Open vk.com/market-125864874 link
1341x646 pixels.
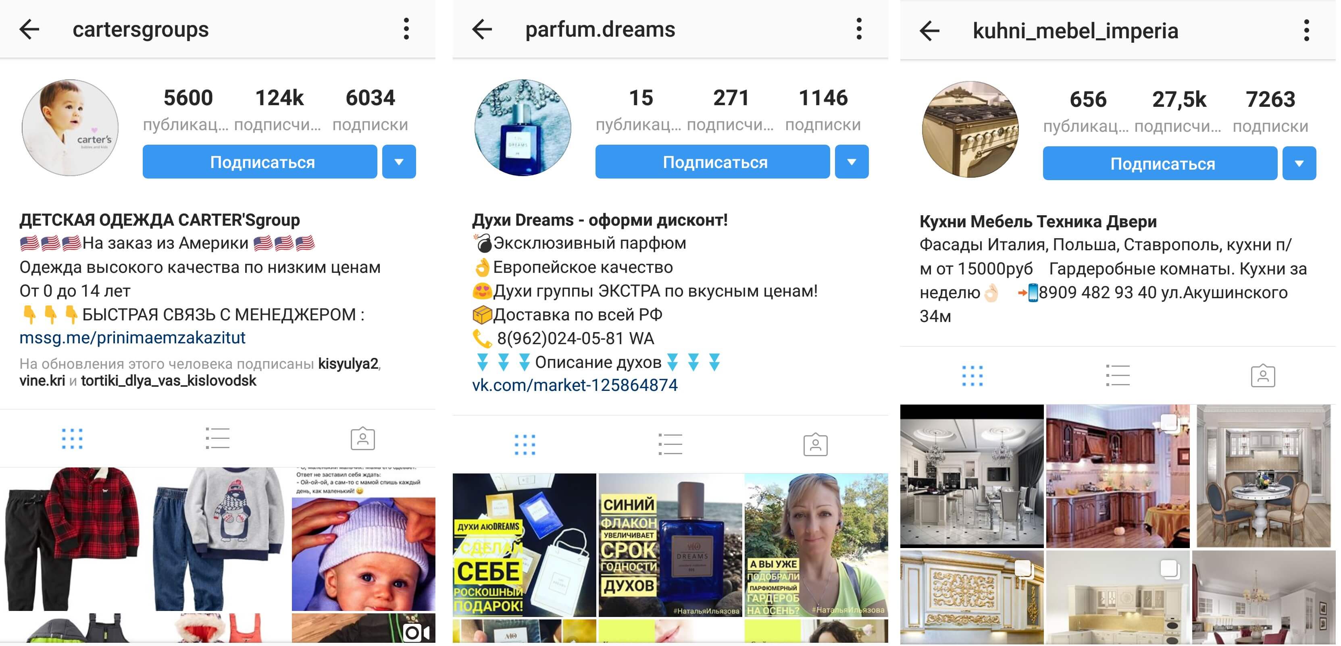pos(575,385)
